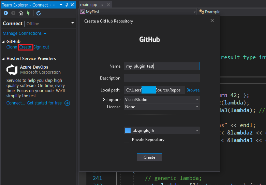Close the Team Explorer panel
266x185 pixels.
(x=72, y=5)
